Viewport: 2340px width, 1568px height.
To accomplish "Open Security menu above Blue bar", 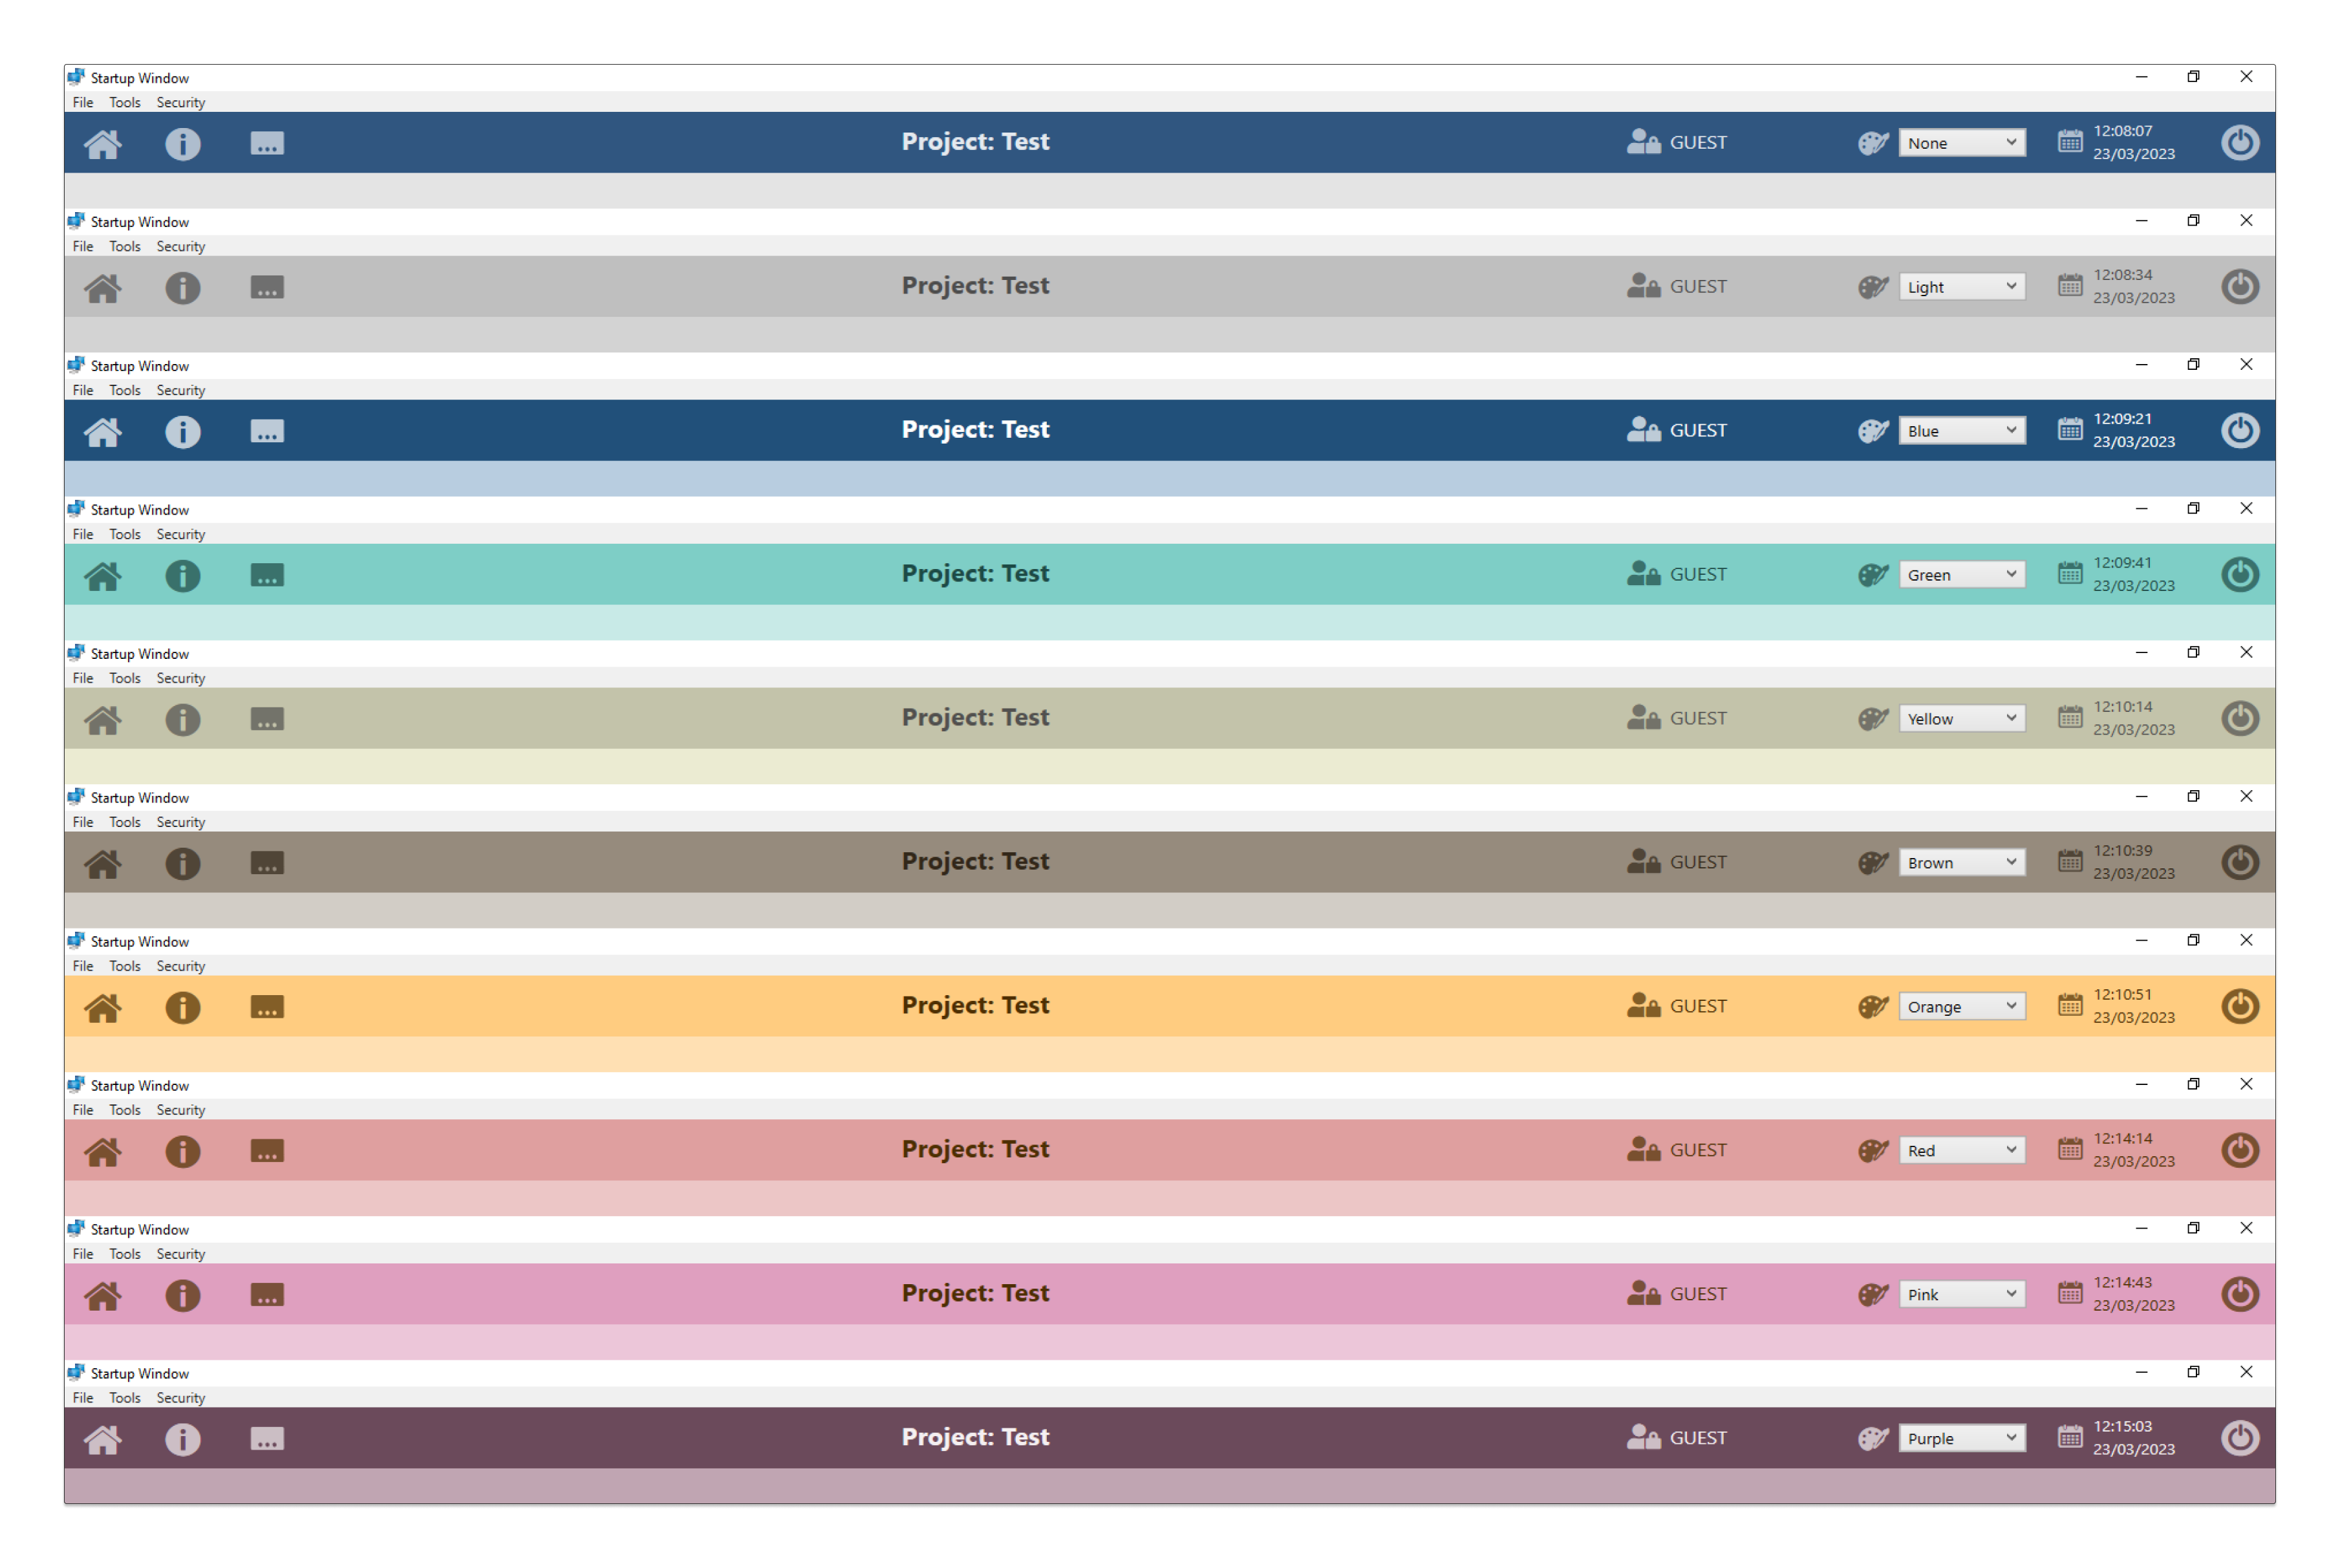I will click(180, 391).
